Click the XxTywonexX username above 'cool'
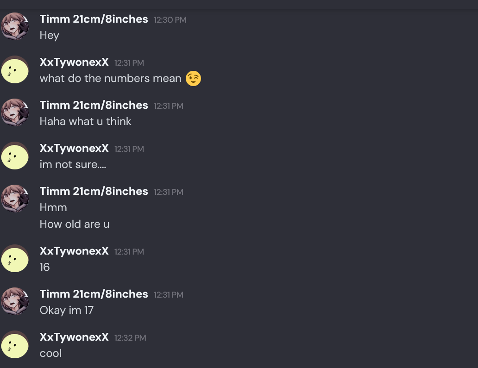The image size is (478, 368). coord(74,337)
